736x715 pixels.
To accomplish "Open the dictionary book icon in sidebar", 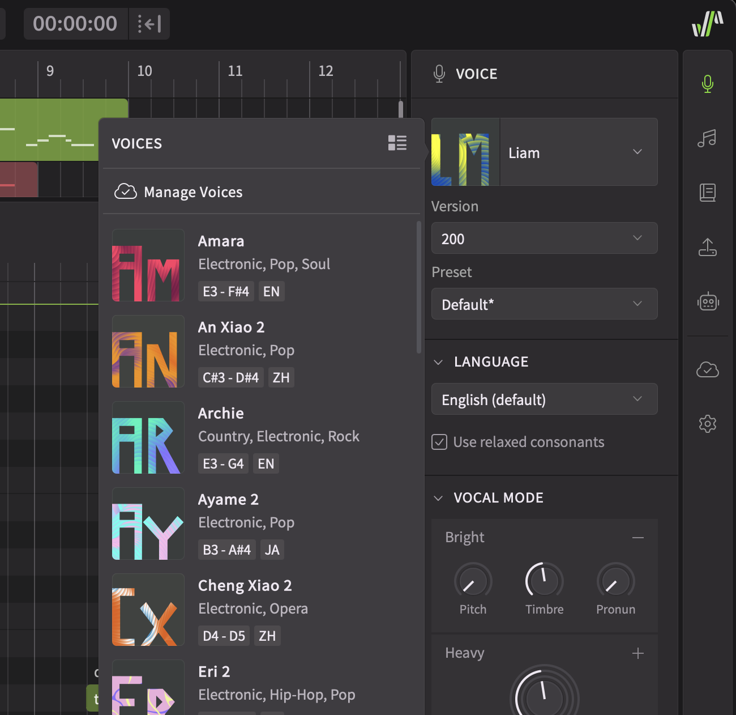I will pyautogui.click(x=707, y=192).
